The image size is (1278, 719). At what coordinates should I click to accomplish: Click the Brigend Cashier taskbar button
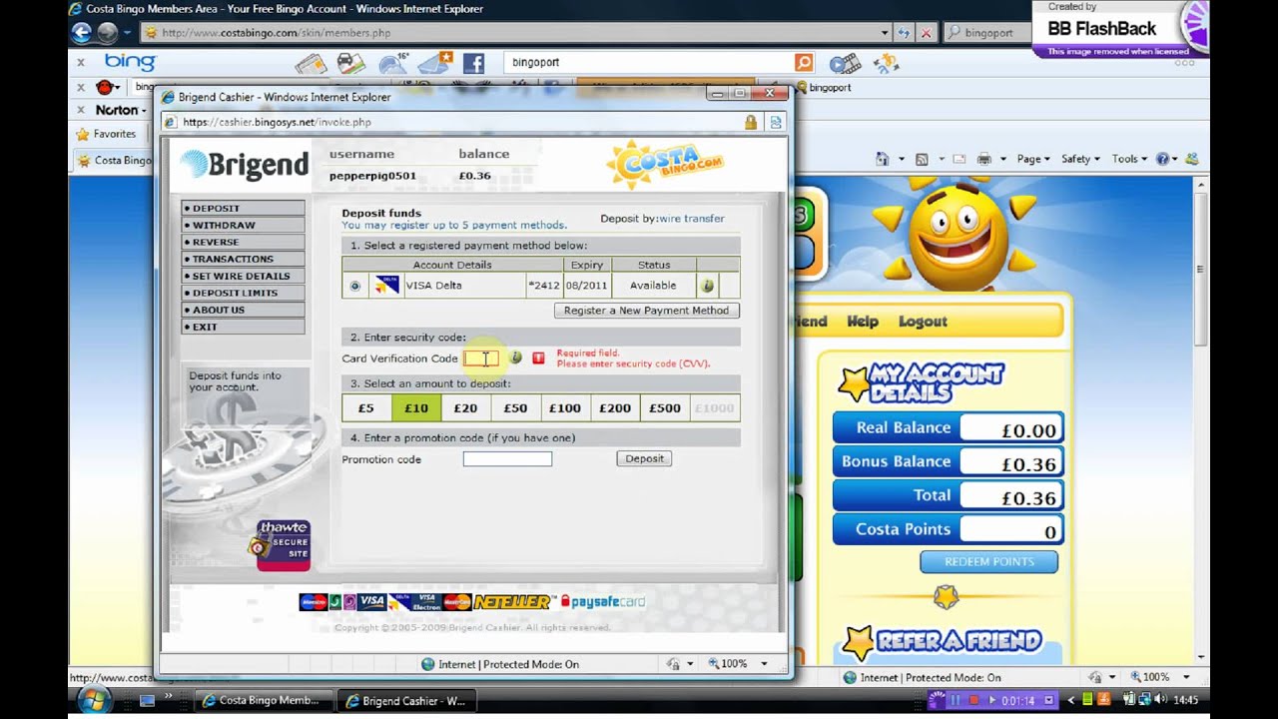(x=406, y=701)
